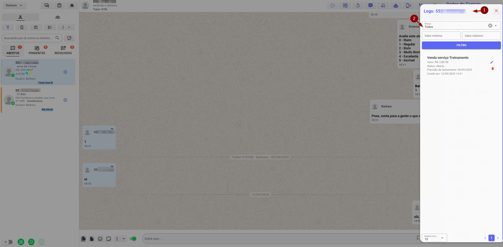
Task: Switch to the PENDENTES tab
Action: click(x=37, y=50)
